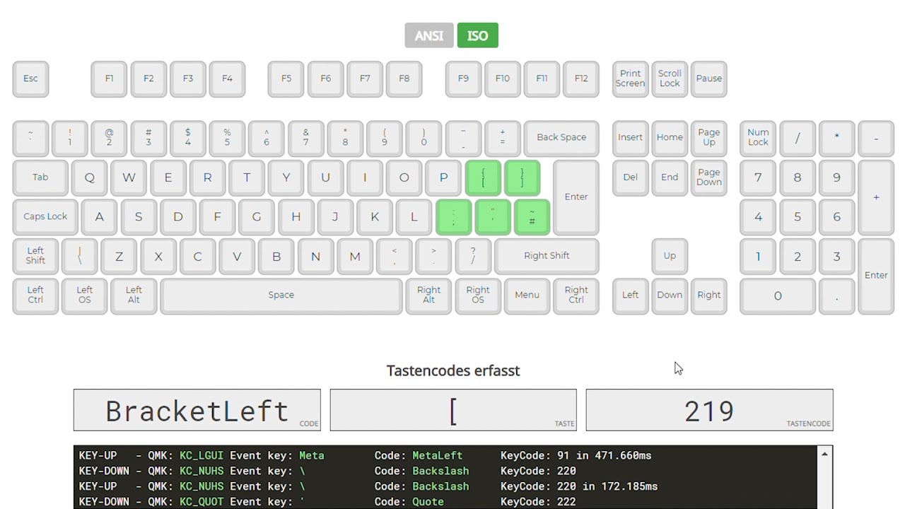Click the Right Shift key
The image size is (905, 509).
pos(547,256)
